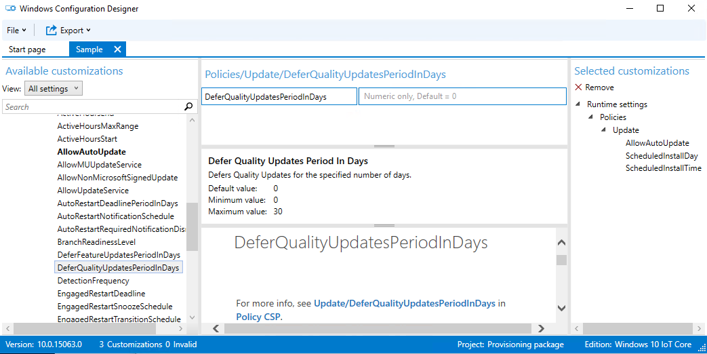
Task: Click the Project: Provisioning package status
Action: coord(510,345)
